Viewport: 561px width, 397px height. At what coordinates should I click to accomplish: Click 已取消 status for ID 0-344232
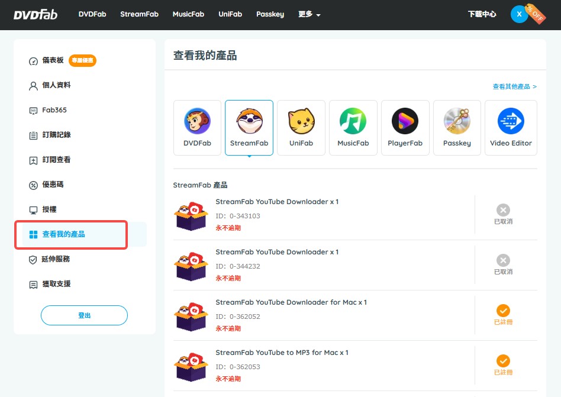pos(503,264)
